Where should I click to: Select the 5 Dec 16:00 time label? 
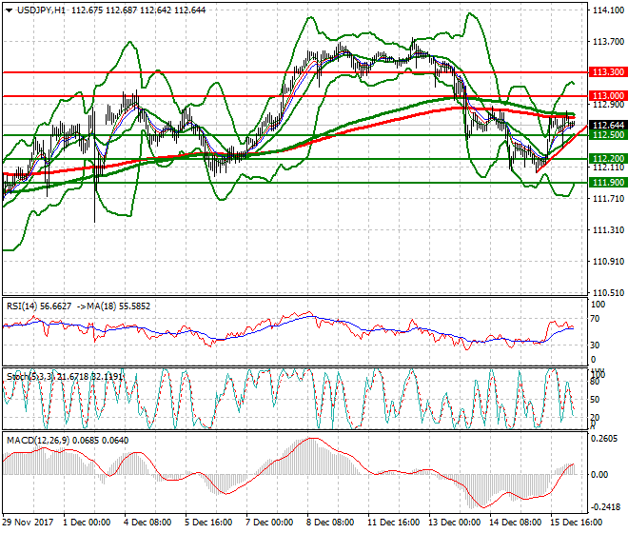pyautogui.click(x=208, y=523)
